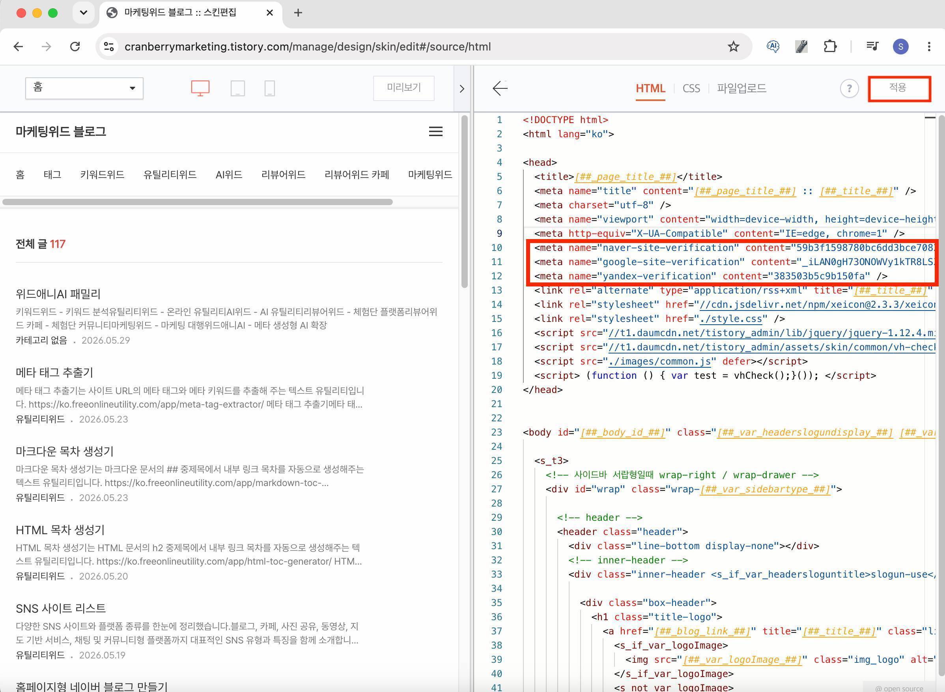Image resolution: width=945 pixels, height=692 pixels.
Task: Open the AI위드 menu item
Action: click(x=229, y=174)
